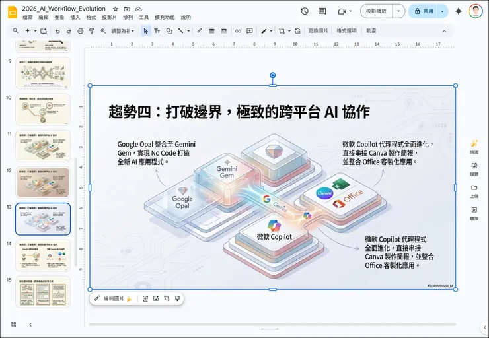Open the 排列 menu
This screenshot has width=489, height=338.
coord(128,17)
